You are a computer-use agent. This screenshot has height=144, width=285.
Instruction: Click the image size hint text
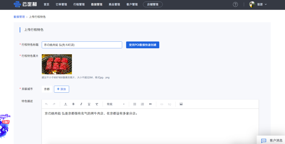(76, 77)
